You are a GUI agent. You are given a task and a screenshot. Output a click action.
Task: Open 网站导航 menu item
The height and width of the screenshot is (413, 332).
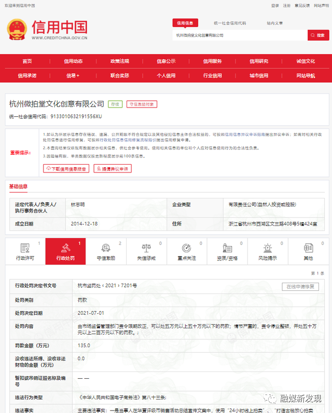point(306,76)
